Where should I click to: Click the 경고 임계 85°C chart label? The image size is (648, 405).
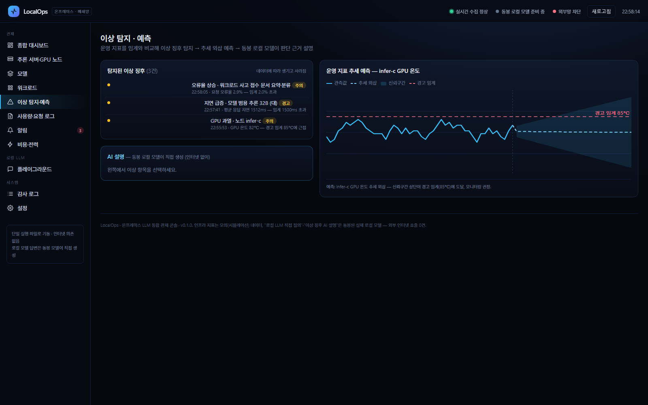(x=612, y=113)
